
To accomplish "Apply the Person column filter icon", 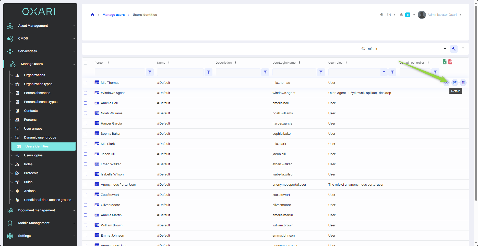I will point(150,72).
